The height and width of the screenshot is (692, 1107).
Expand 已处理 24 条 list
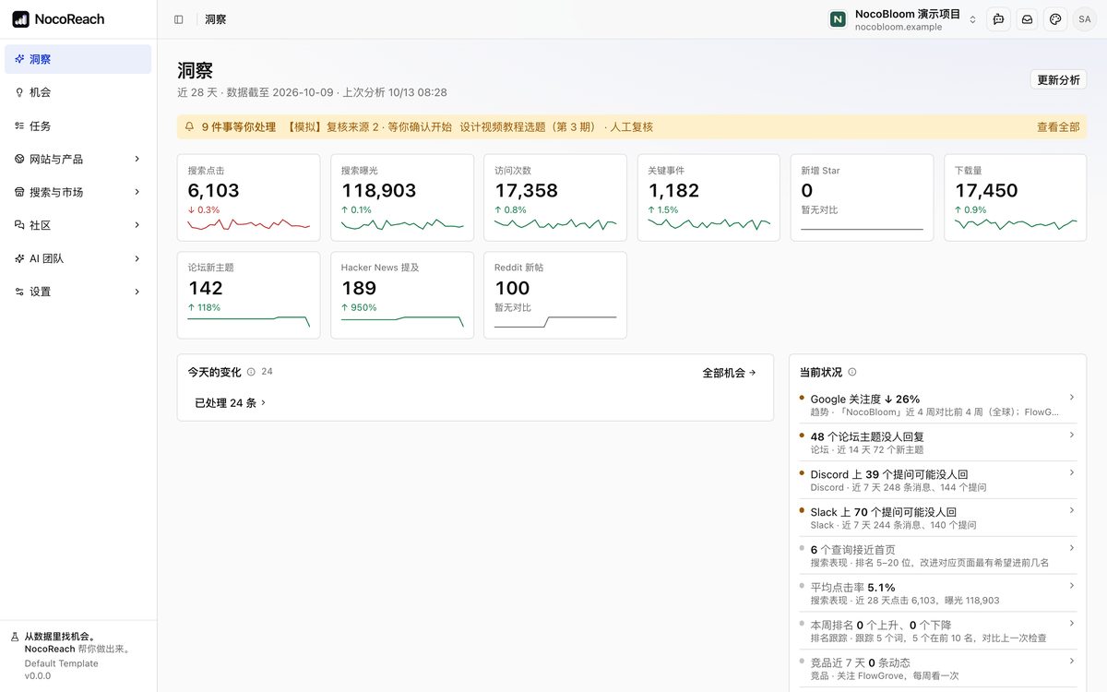point(230,403)
